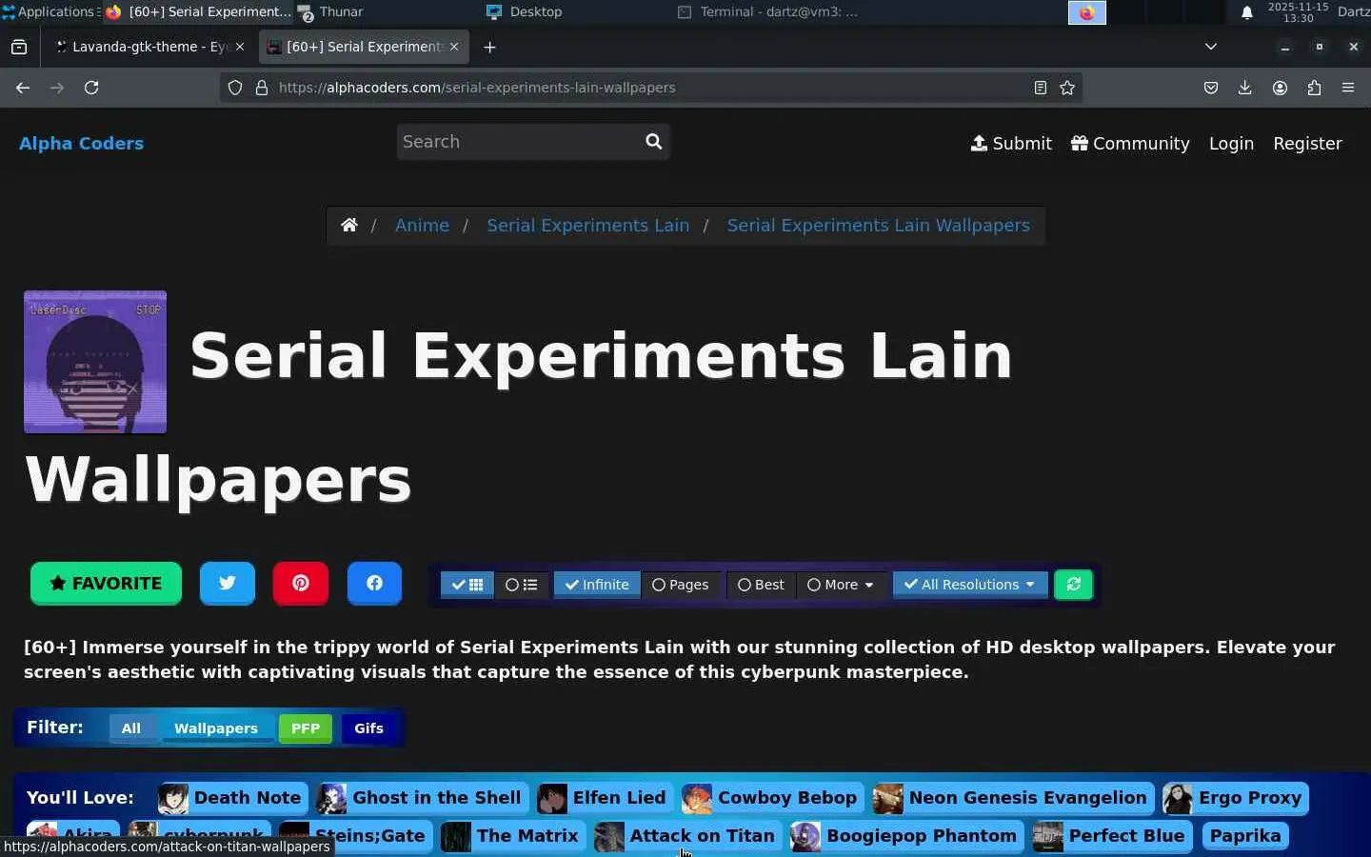Open the Neon Genesis Evangelion suggestion

point(1012,798)
